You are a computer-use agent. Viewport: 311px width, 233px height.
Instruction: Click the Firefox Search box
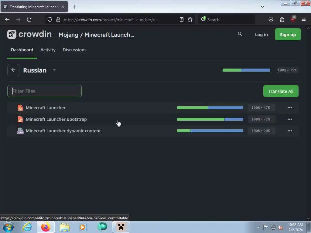(x=227, y=20)
